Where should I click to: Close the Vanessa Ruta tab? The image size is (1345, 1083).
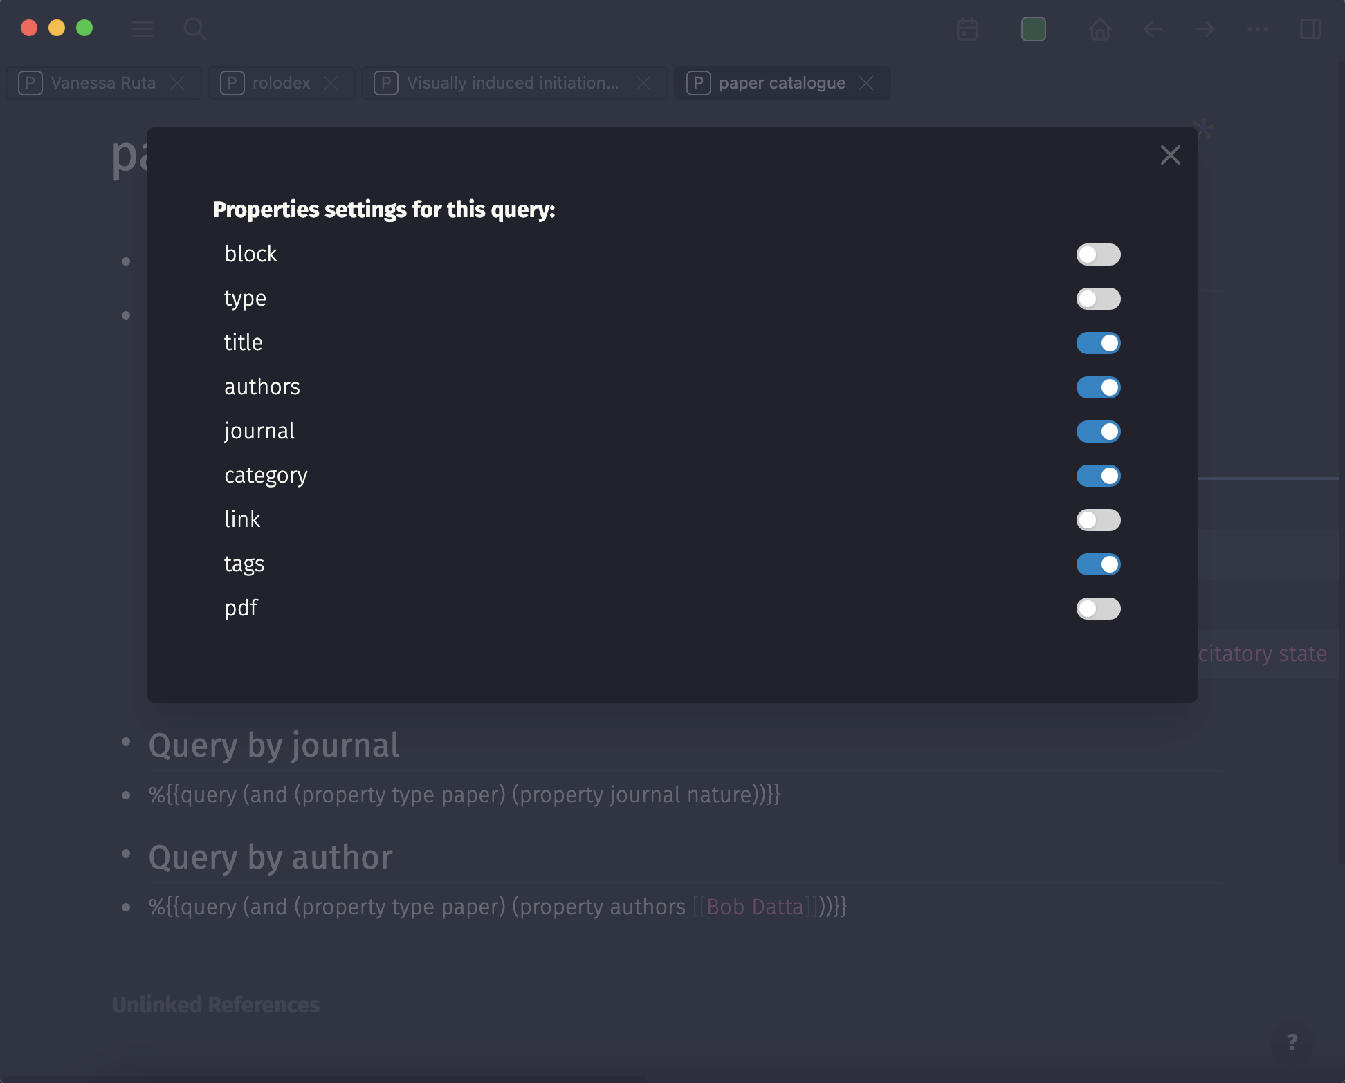[x=178, y=82]
